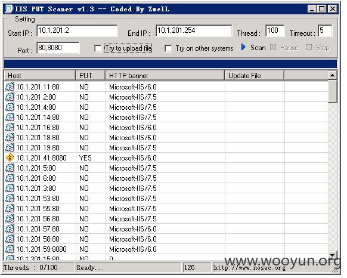The height and width of the screenshot is (278, 347).
Task: Sort by the HTTP banner column header
Action: 165,76
